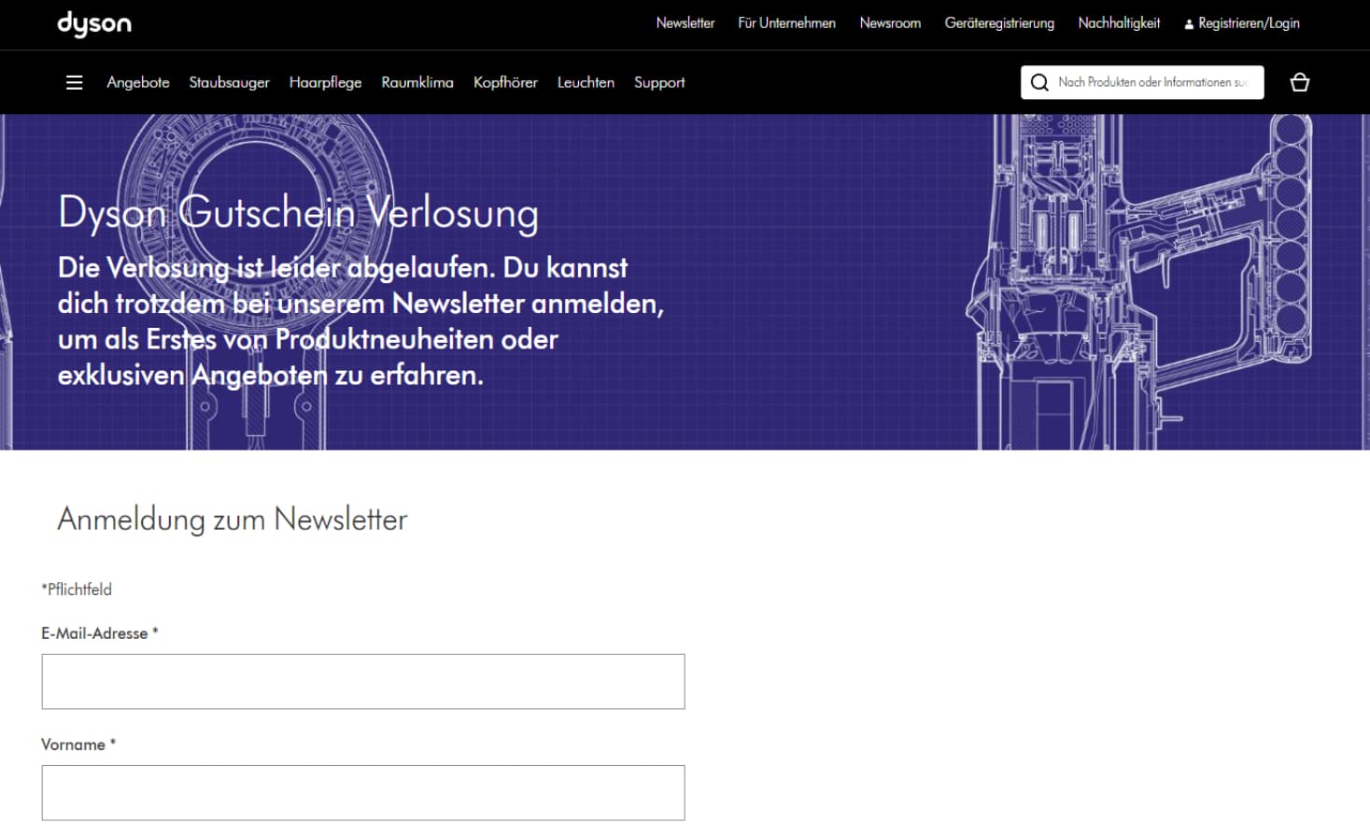Click the E-Mail-Adresse input field
Image resolution: width=1370 pixels, height=837 pixels.
click(362, 681)
